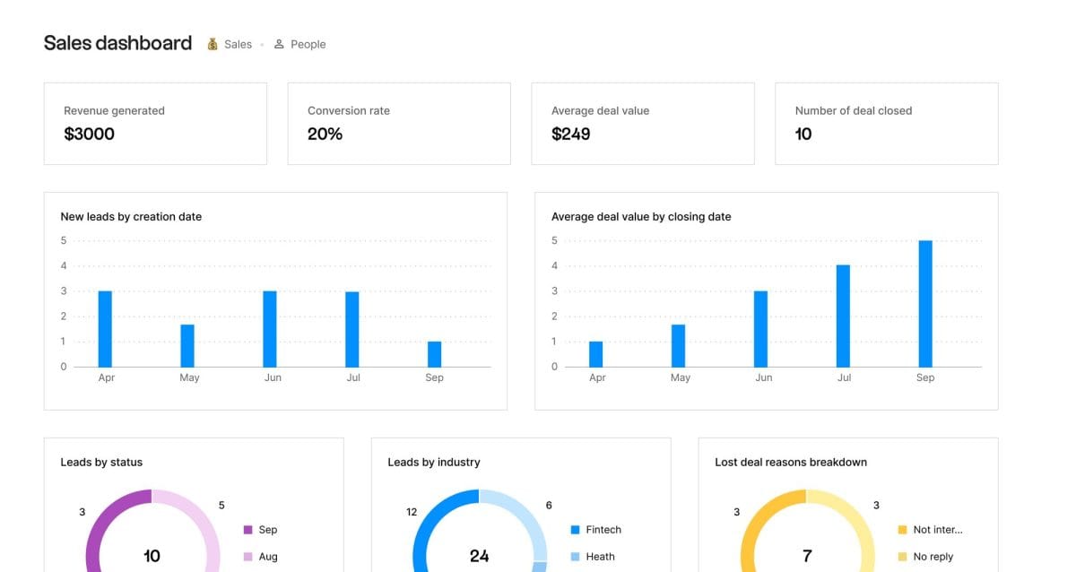Image resolution: width=1076 pixels, height=572 pixels.
Task: Click the Leads by status title
Action: 101,463
